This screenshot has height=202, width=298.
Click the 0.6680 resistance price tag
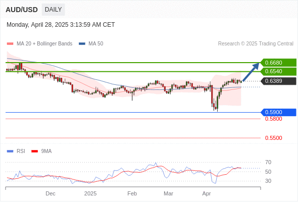click(x=278, y=63)
